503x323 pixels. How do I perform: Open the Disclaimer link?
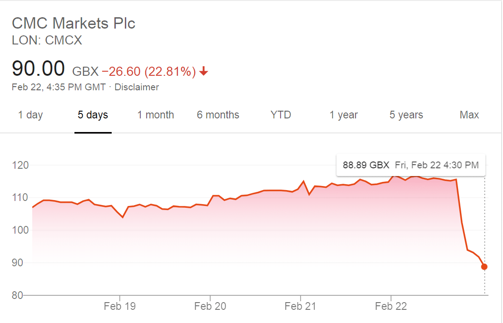(x=137, y=87)
